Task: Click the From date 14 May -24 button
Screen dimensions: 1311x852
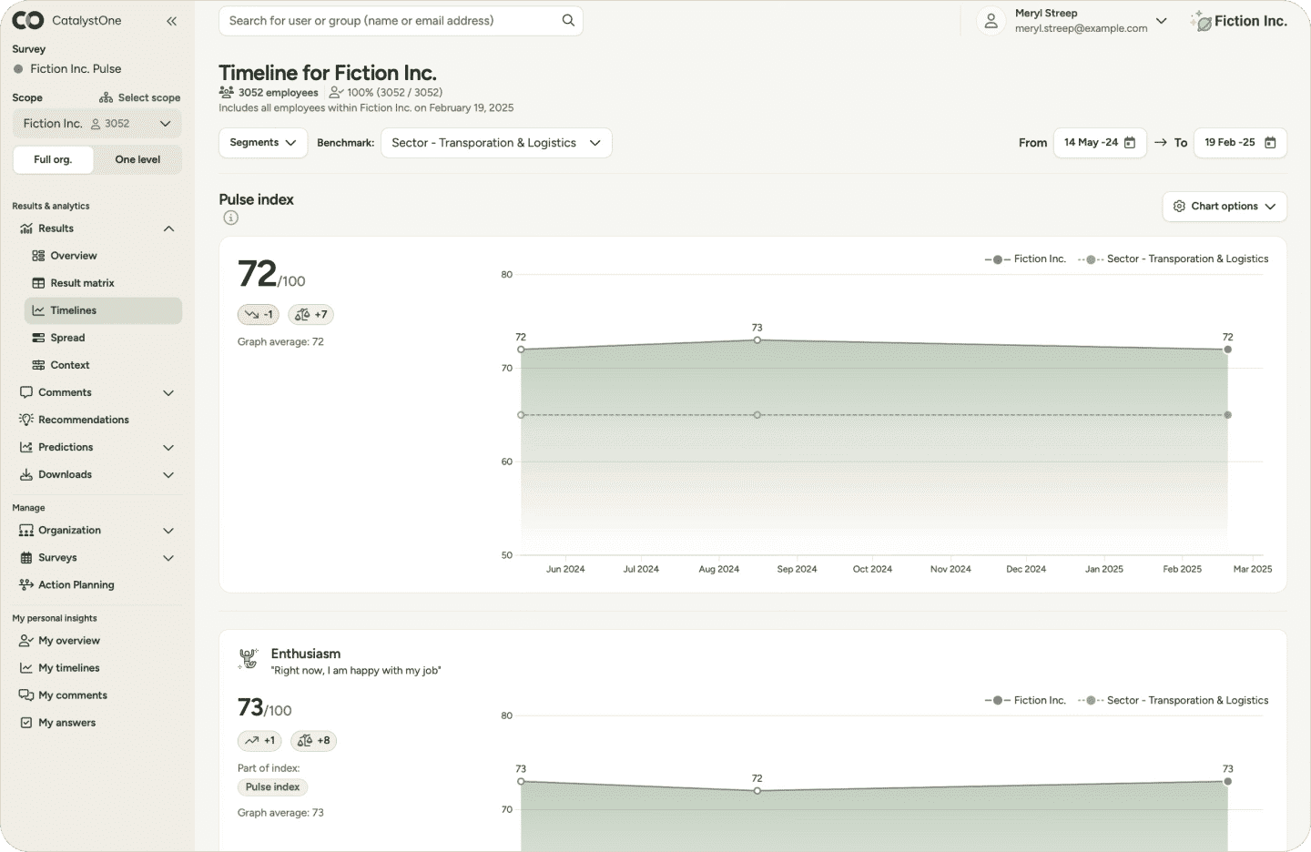Action: [x=1100, y=143]
